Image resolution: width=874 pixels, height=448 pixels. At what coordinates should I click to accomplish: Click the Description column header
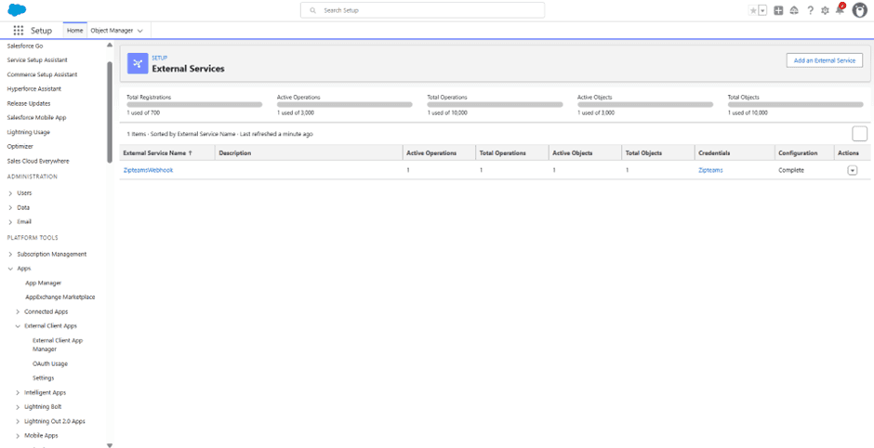[x=309, y=152]
